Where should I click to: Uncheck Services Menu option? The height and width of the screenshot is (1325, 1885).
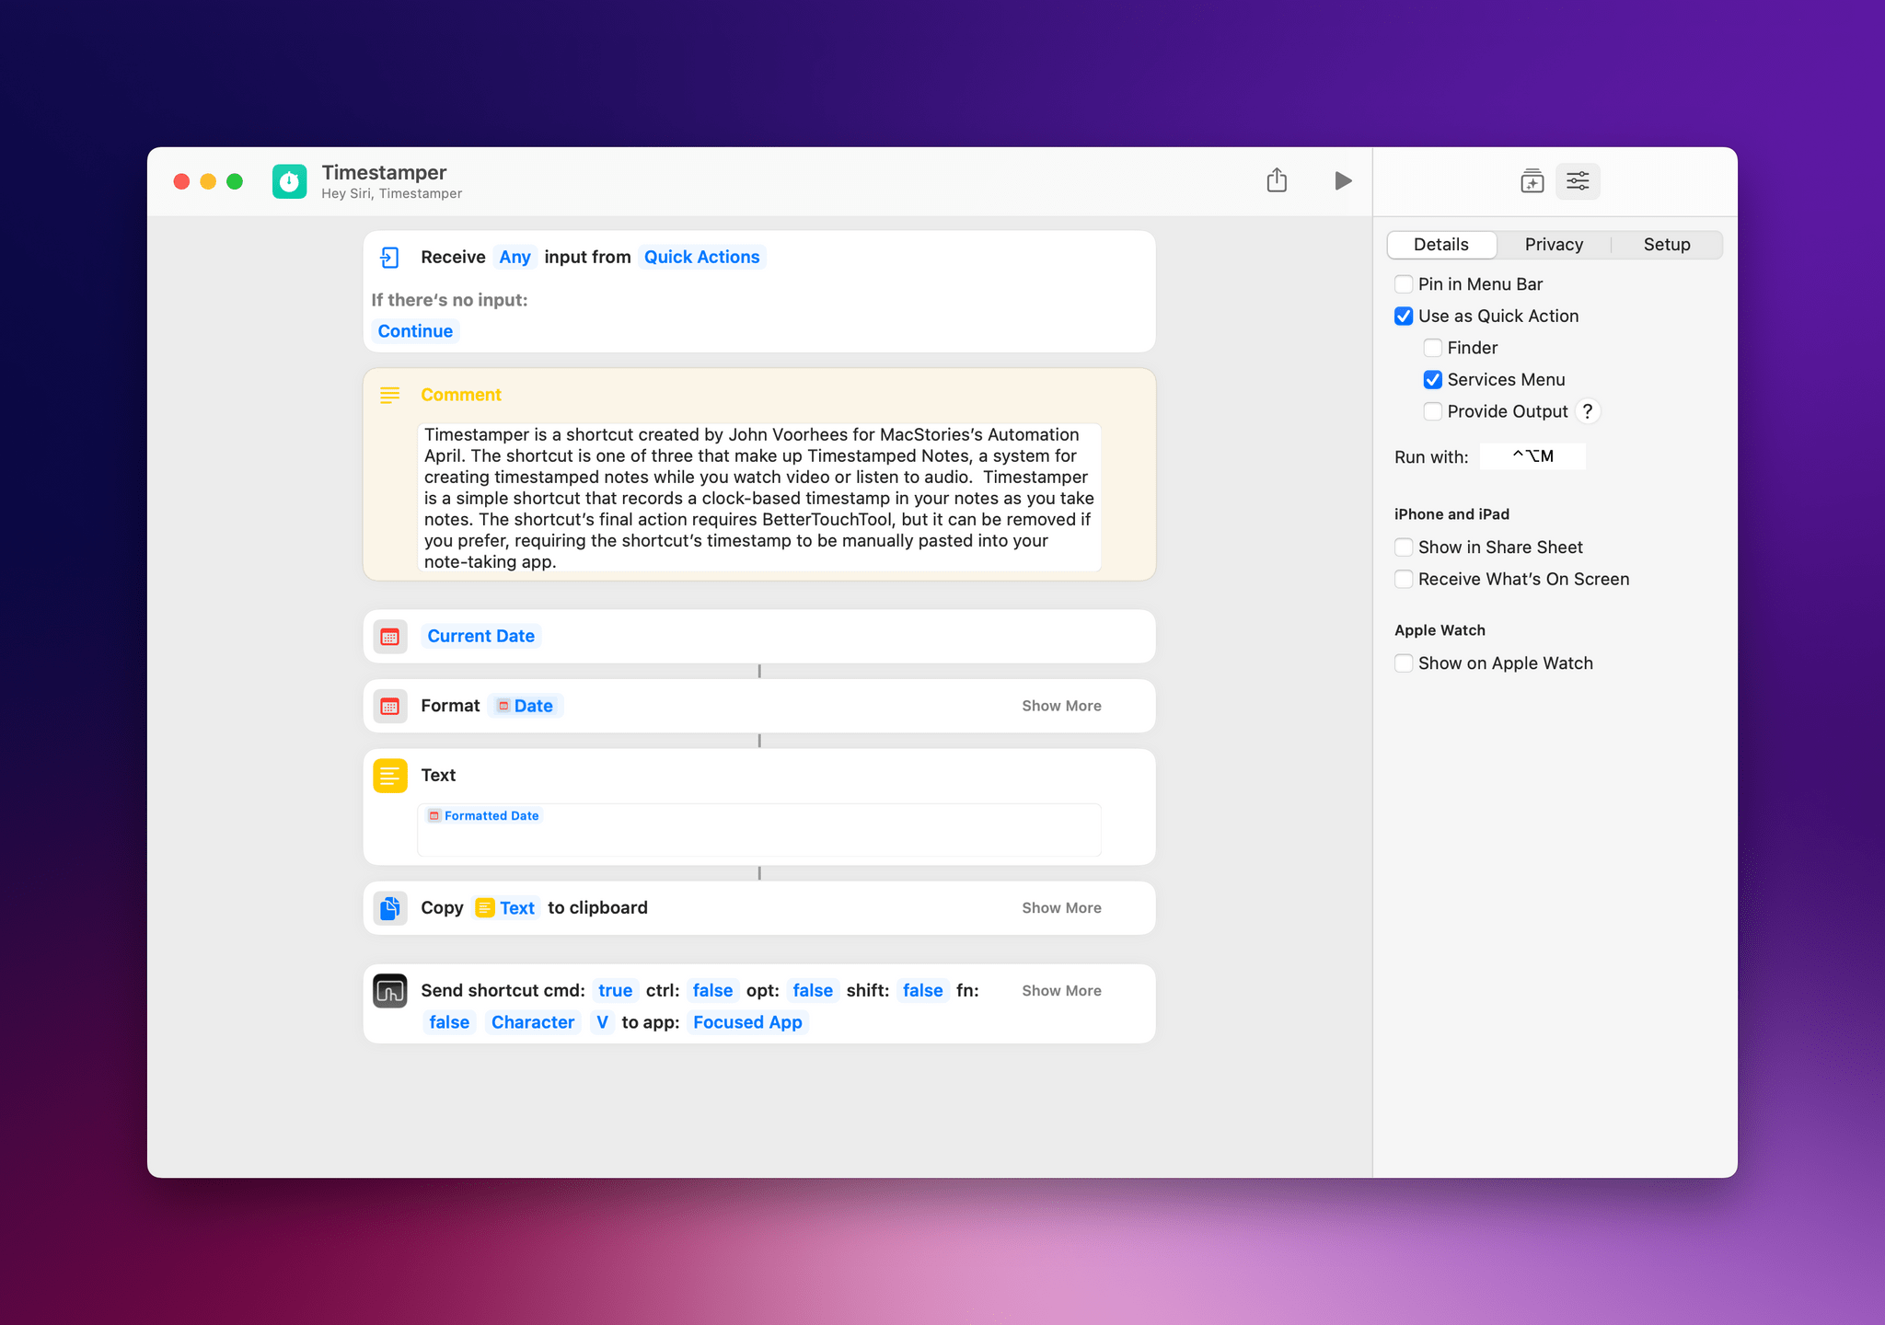1433,380
